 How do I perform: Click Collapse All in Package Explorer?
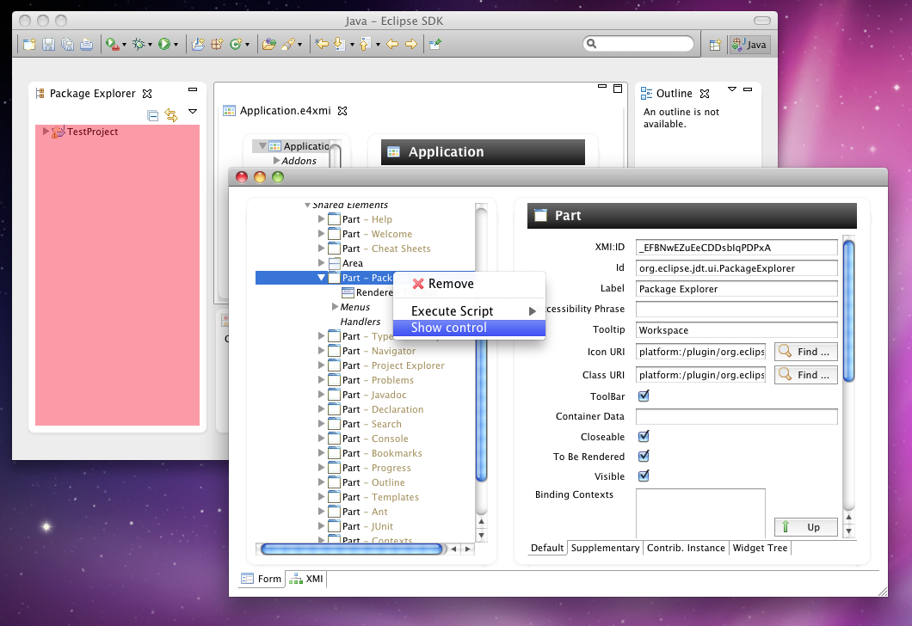pos(153,114)
